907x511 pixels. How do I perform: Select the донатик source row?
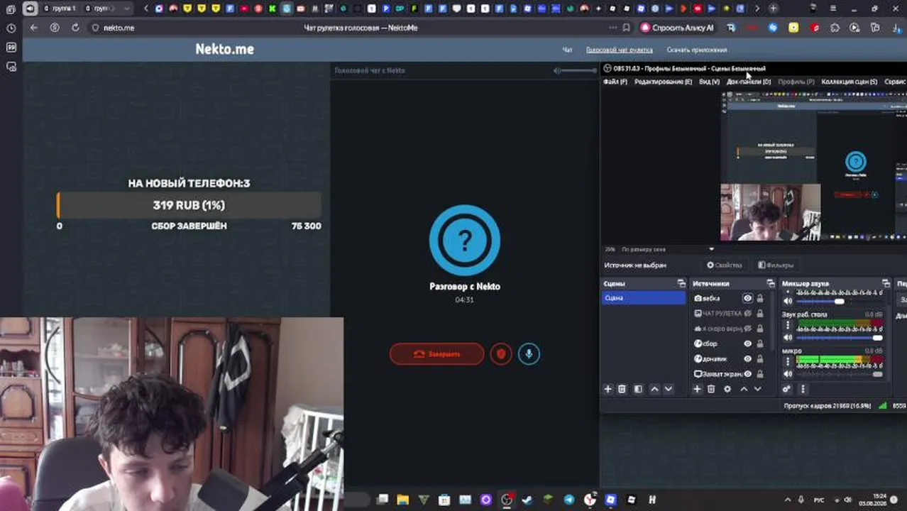coord(730,358)
